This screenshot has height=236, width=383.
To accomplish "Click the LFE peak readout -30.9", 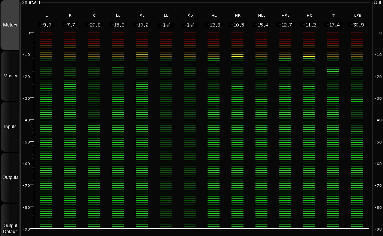I will (x=357, y=25).
